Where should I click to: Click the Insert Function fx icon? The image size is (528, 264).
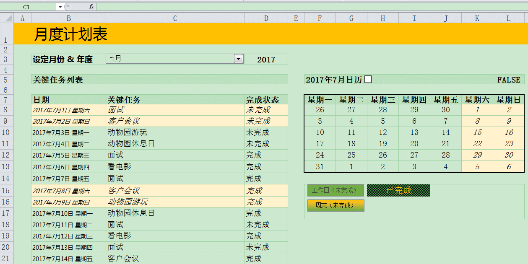pos(91,7)
